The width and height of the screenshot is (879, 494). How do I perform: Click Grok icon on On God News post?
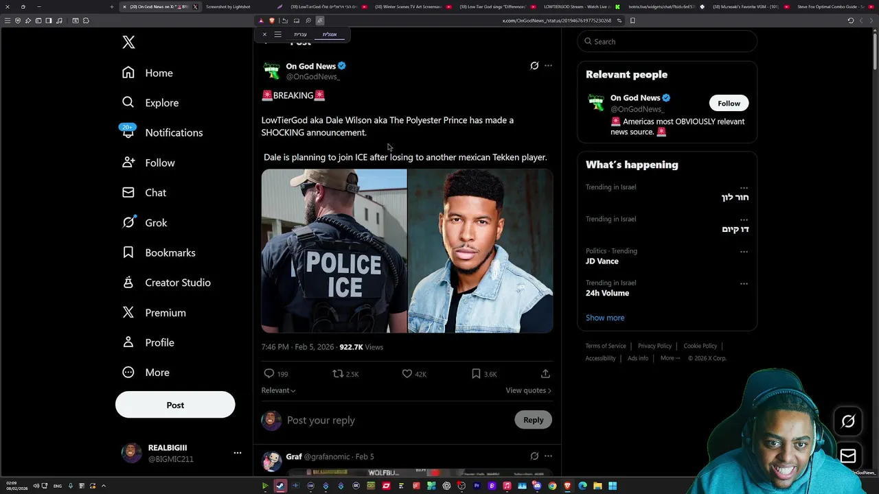click(x=534, y=66)
